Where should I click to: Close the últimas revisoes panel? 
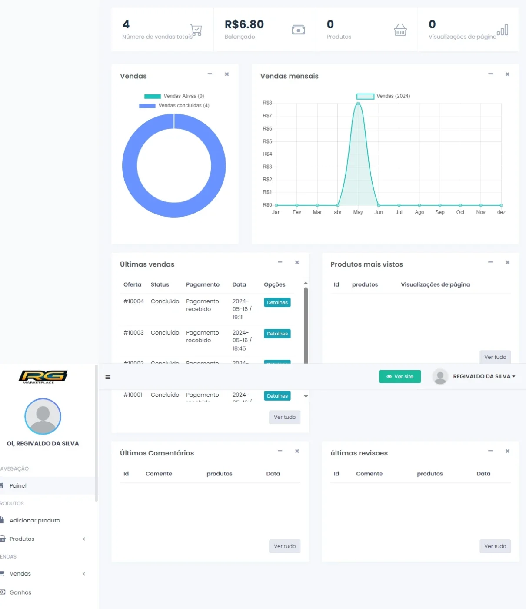pos(507,451)
